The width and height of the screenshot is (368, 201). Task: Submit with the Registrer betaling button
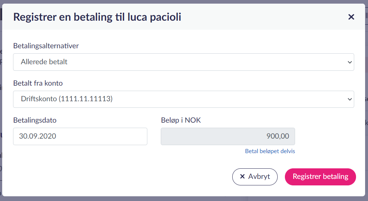(320, 177)
